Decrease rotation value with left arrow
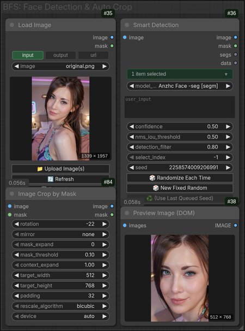 coord(16,224)
